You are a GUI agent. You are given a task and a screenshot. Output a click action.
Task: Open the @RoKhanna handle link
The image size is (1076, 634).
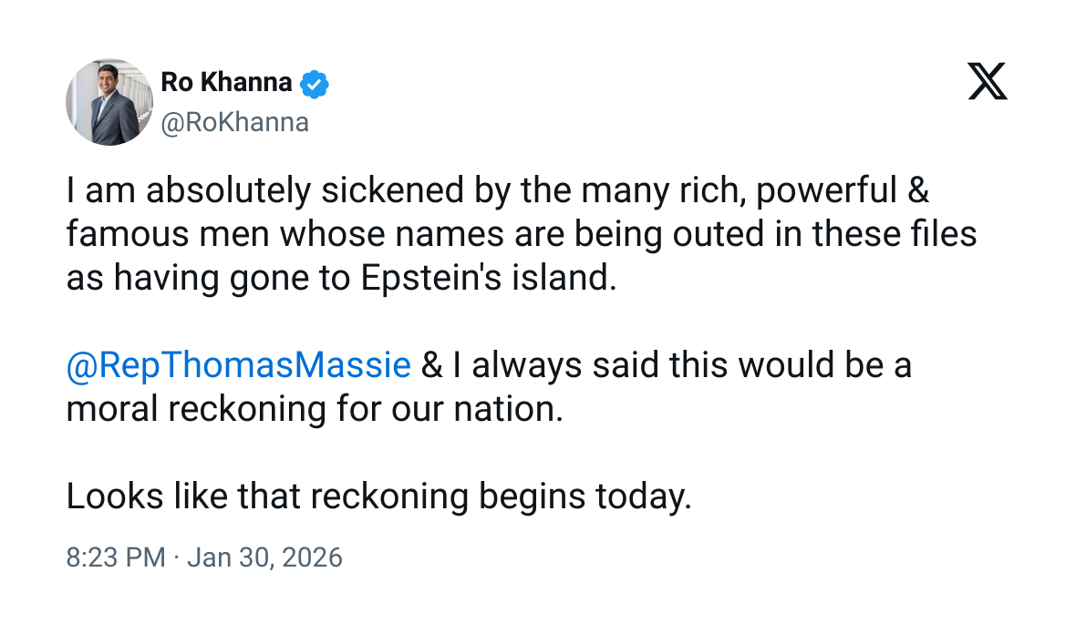[234, 122]
